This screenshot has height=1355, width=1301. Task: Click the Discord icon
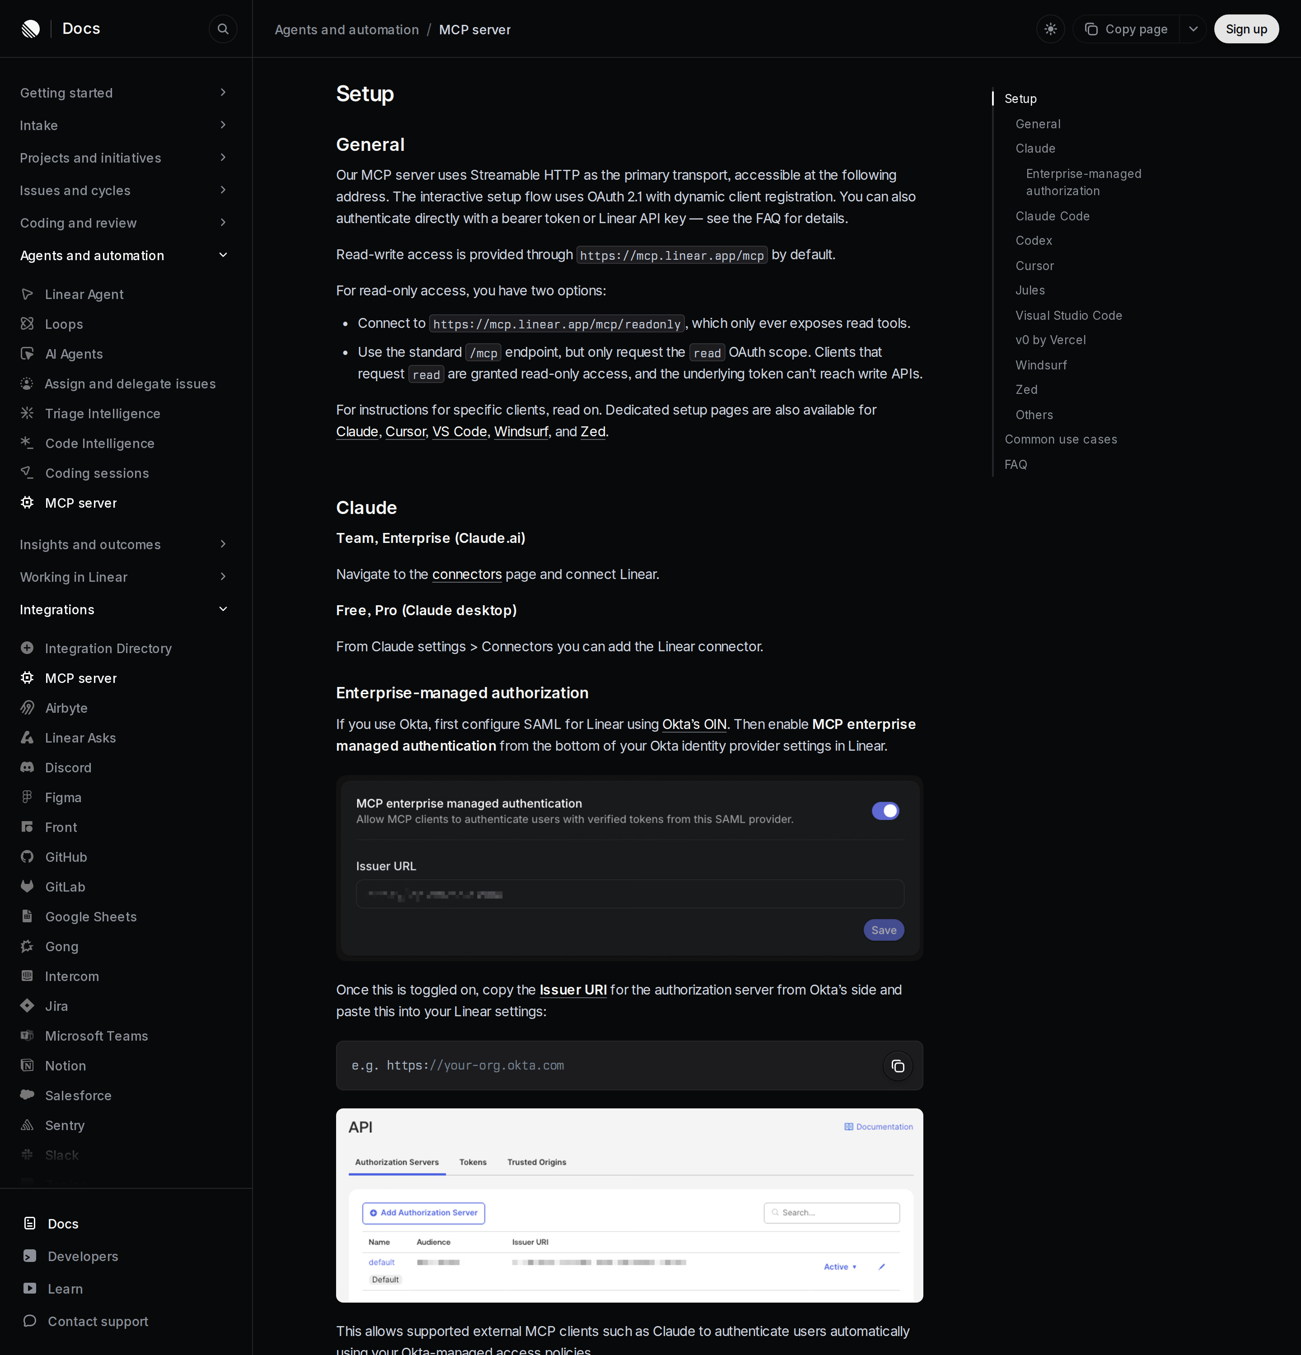coord(27,766)
